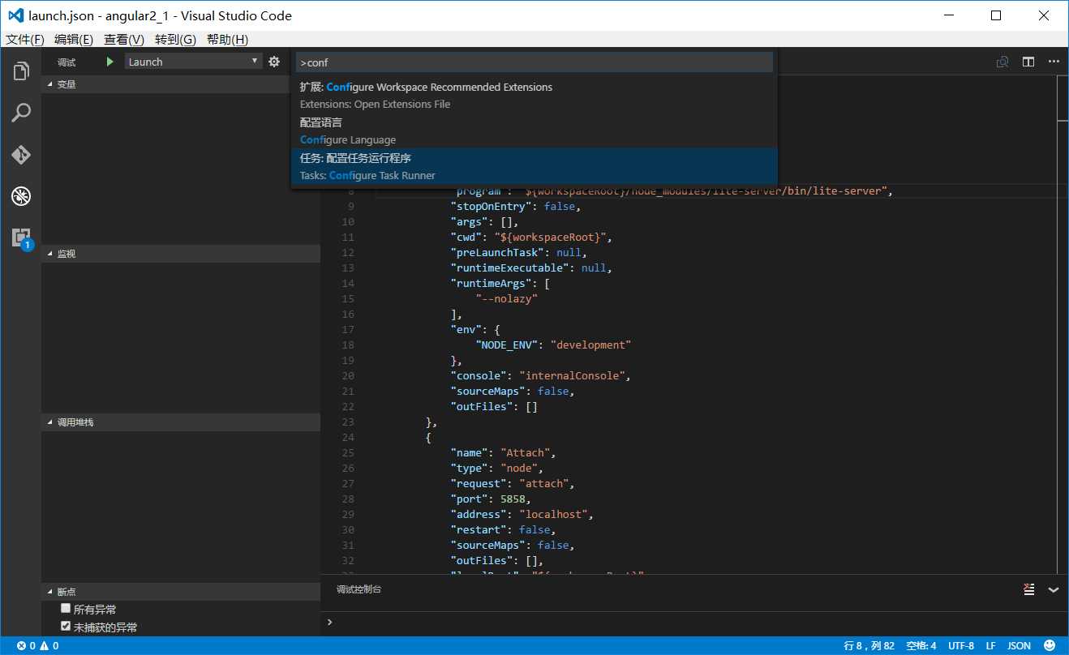Click "--nolazy" string on line 15

point(507,298)
